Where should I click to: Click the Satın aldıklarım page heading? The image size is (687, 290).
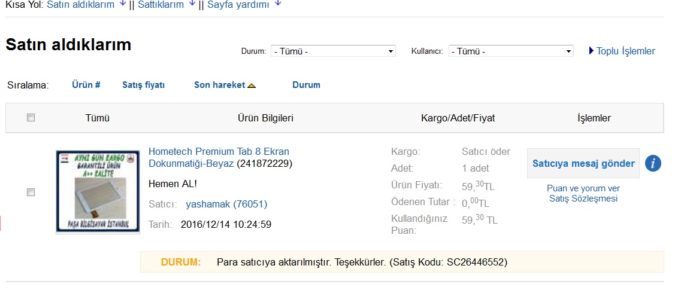pos(68,45)
